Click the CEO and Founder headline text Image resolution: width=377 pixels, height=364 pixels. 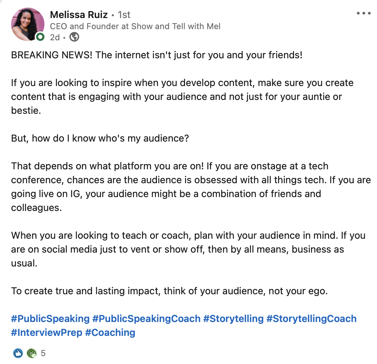tap(135, 26)
